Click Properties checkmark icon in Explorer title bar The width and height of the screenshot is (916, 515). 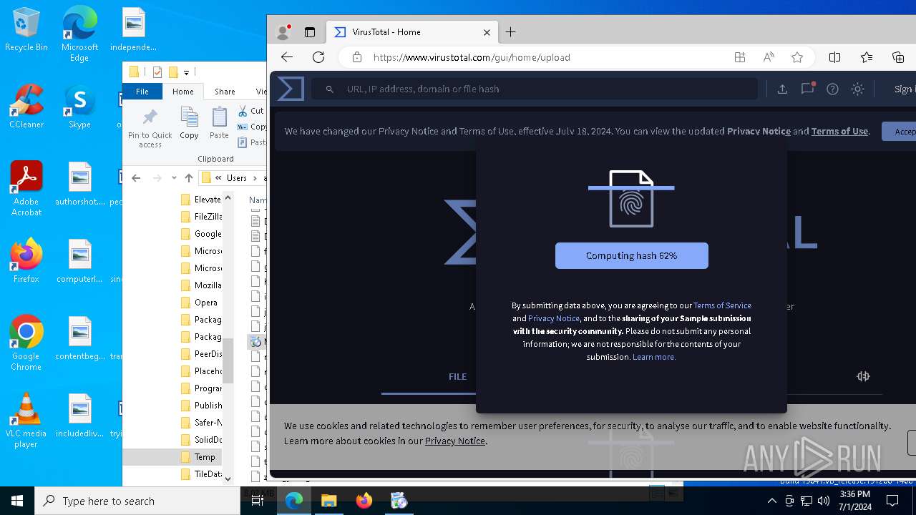[x=157, y=72]
